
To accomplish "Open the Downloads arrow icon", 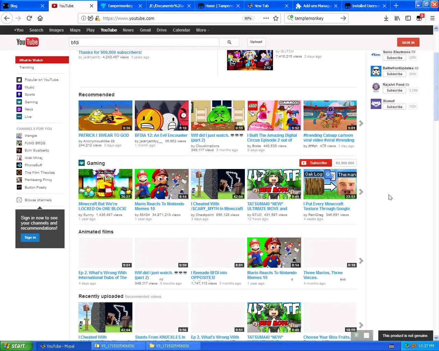I will 386,18.
